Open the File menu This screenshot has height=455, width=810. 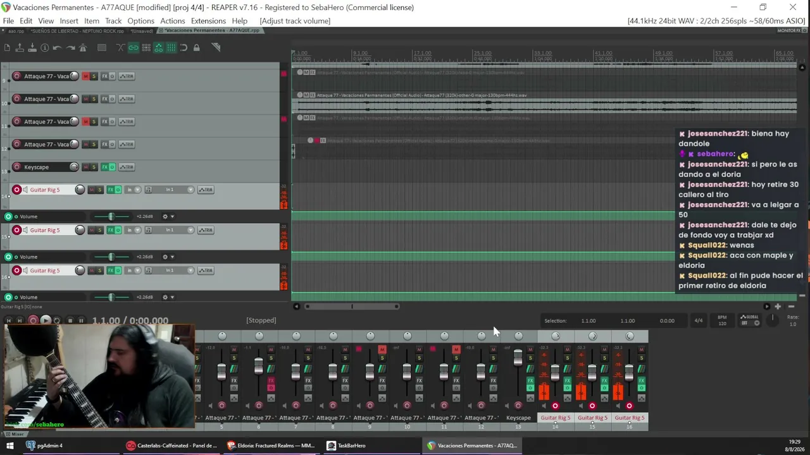pos(8,21)
